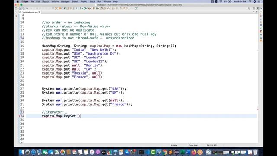Minimize the editor area via minimize icon
Image resolution: width=277 pixels, height=156 pixels.
(254, 12)
